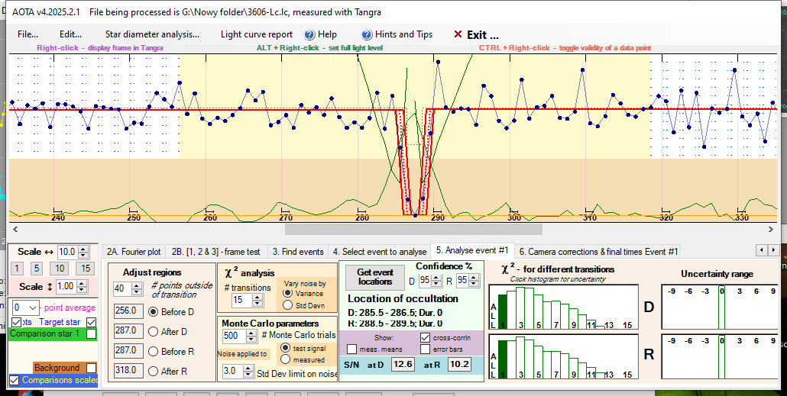
Task: Click bar 1 in D chi-square histogram
Action: pos(504,312)
